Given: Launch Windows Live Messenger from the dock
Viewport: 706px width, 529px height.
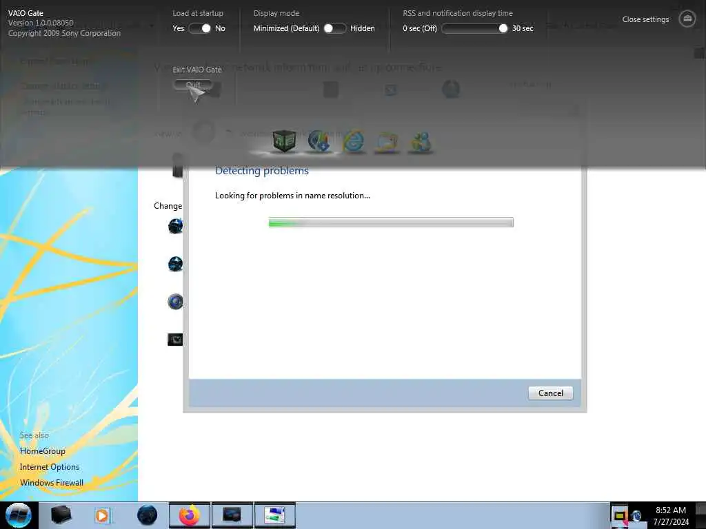Looking at the screenshot, I should [x=421, y=142].
